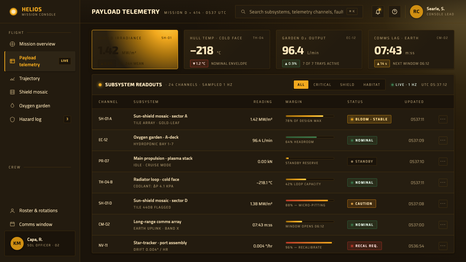Viewport: 466px width, 262px height.
Task: Click the Payload telemetry panel icon
Action: tap(12, 61)
